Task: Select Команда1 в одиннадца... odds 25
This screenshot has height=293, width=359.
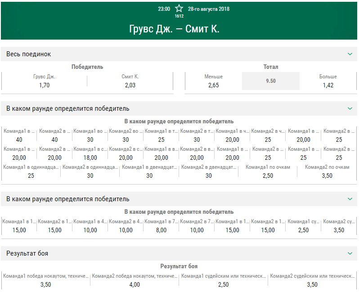Action: tap(31, 171)
